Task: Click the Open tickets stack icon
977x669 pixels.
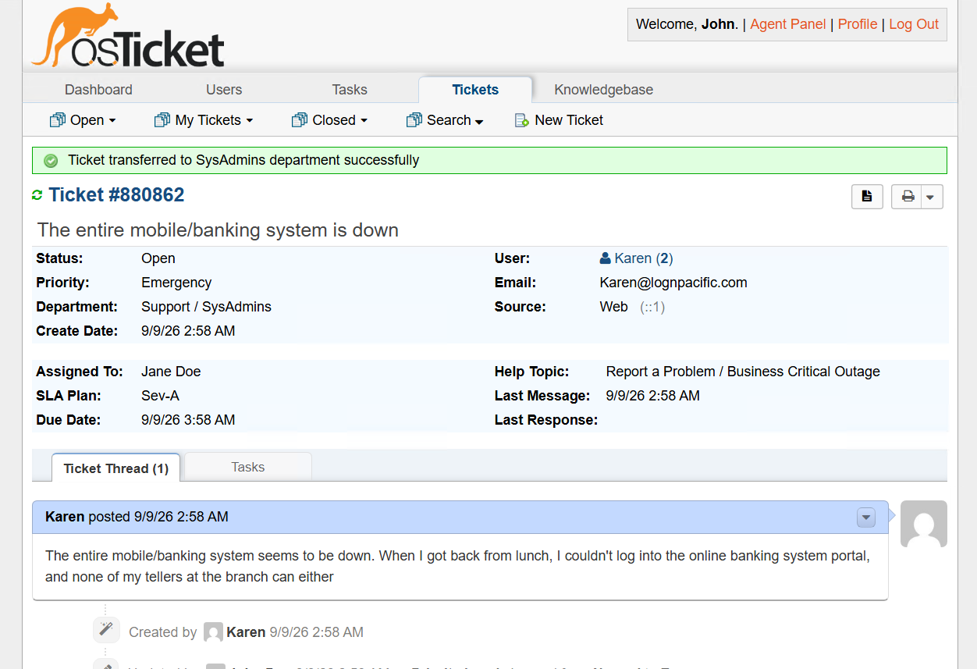Action: 58,120
